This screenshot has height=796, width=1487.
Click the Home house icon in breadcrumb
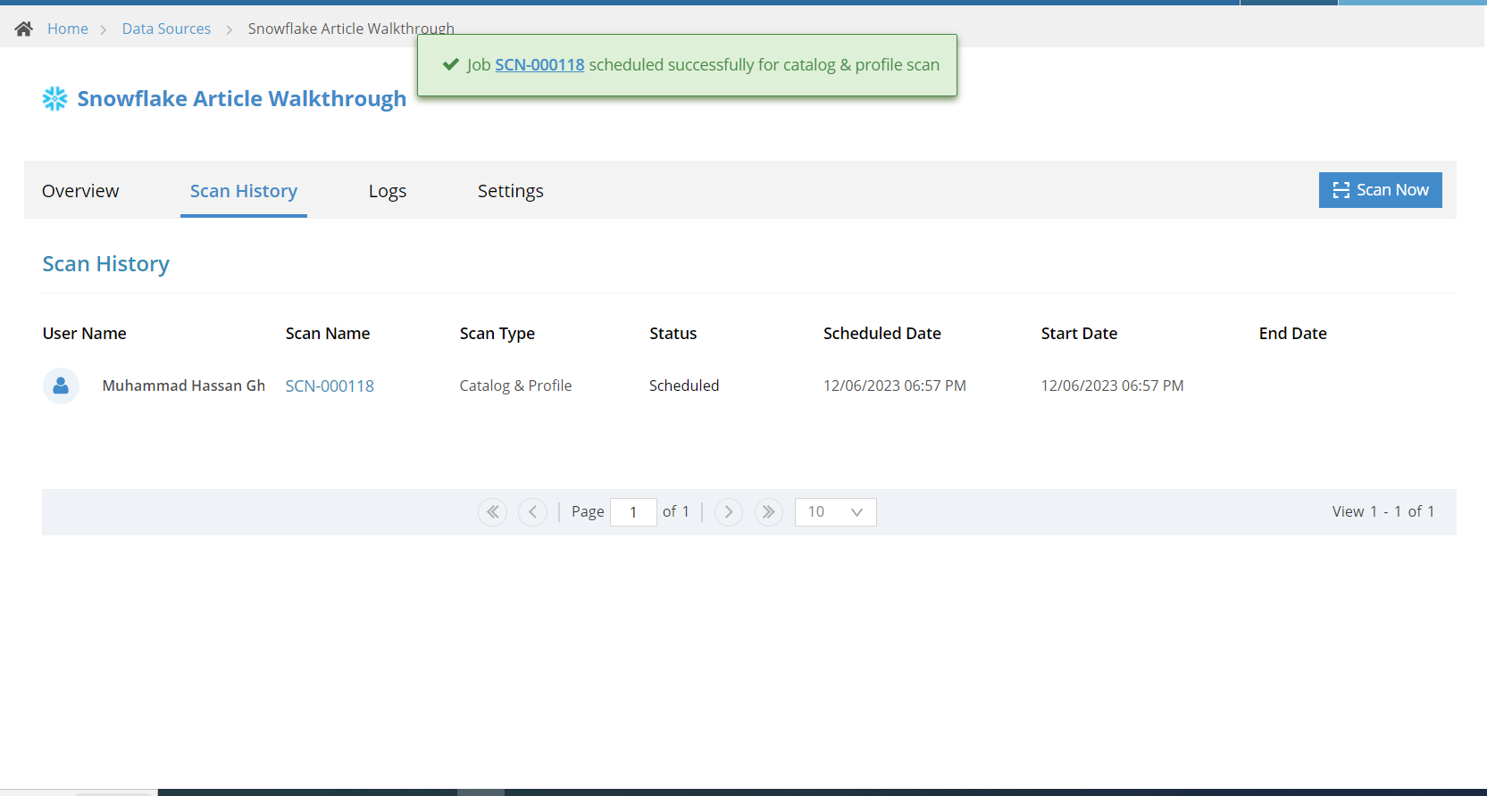(x=24, y=29)
